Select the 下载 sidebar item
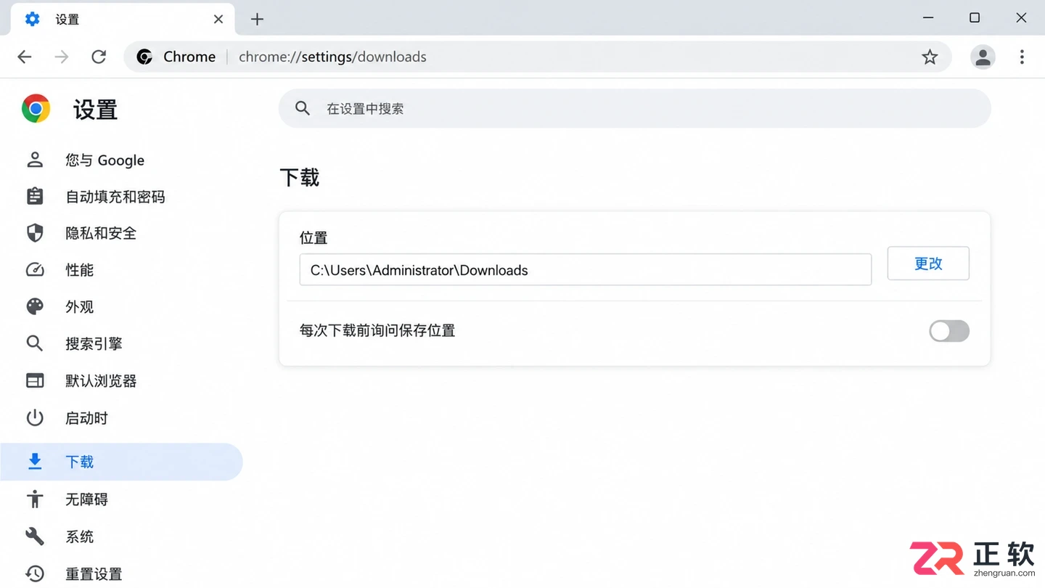1045x588 pixels. 121,462
